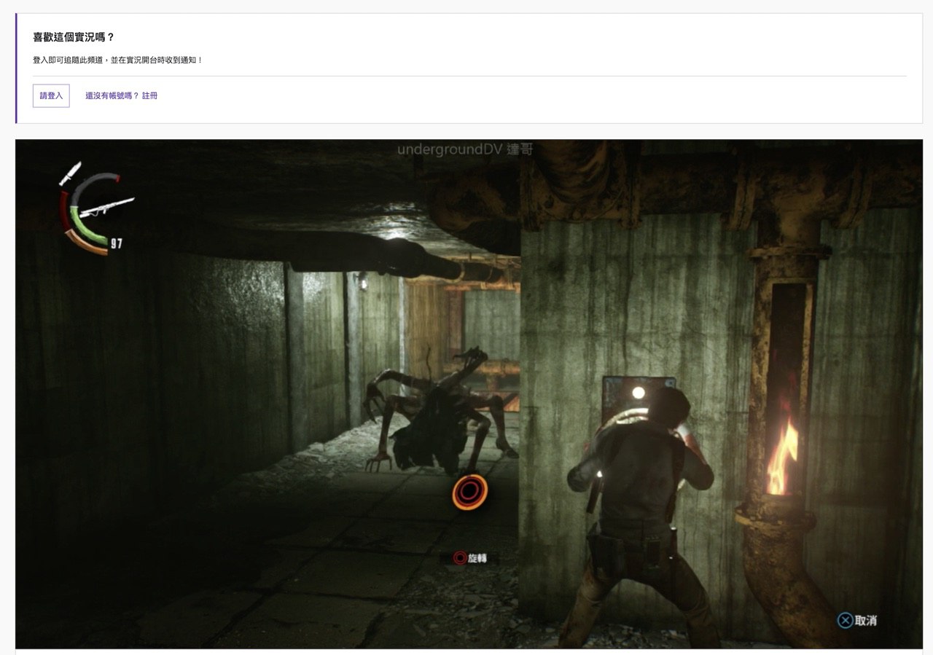The width and height of the screenshot is (933, 655).
Task: Click the 喜歡這個實況嗎？ heading
Action: click(74, 37)
